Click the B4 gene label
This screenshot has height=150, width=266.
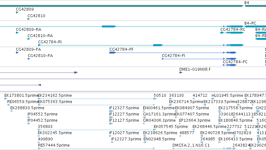click(247, 3)
